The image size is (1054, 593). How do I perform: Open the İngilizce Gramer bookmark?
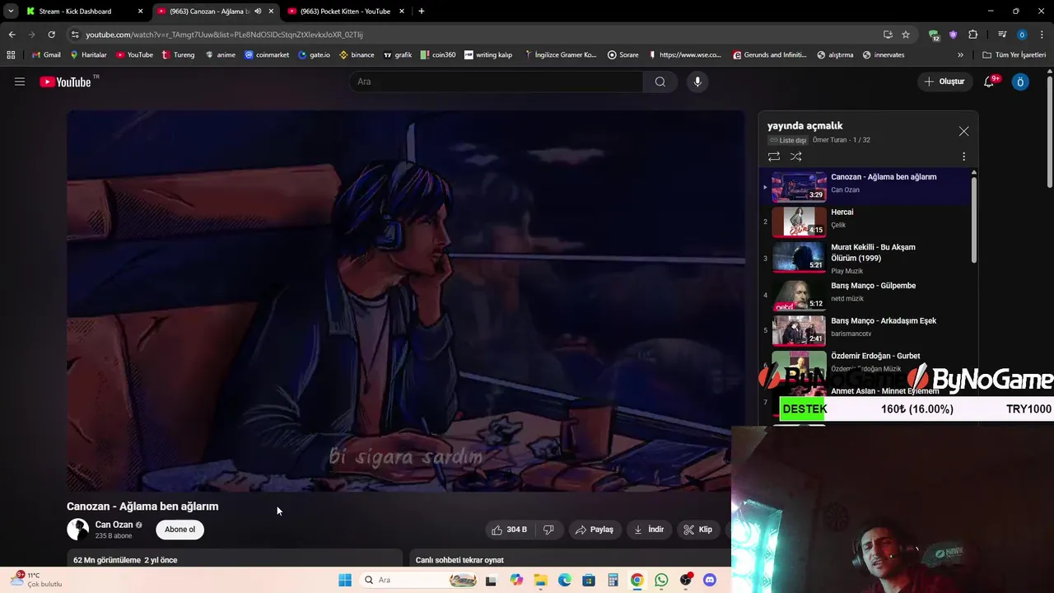(x=560, y=55)
